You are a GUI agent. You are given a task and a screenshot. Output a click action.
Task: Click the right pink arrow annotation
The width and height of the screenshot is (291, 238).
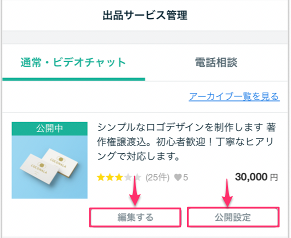[x=227, y=192]
